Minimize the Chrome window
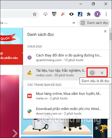 click(x=81, y=4)
